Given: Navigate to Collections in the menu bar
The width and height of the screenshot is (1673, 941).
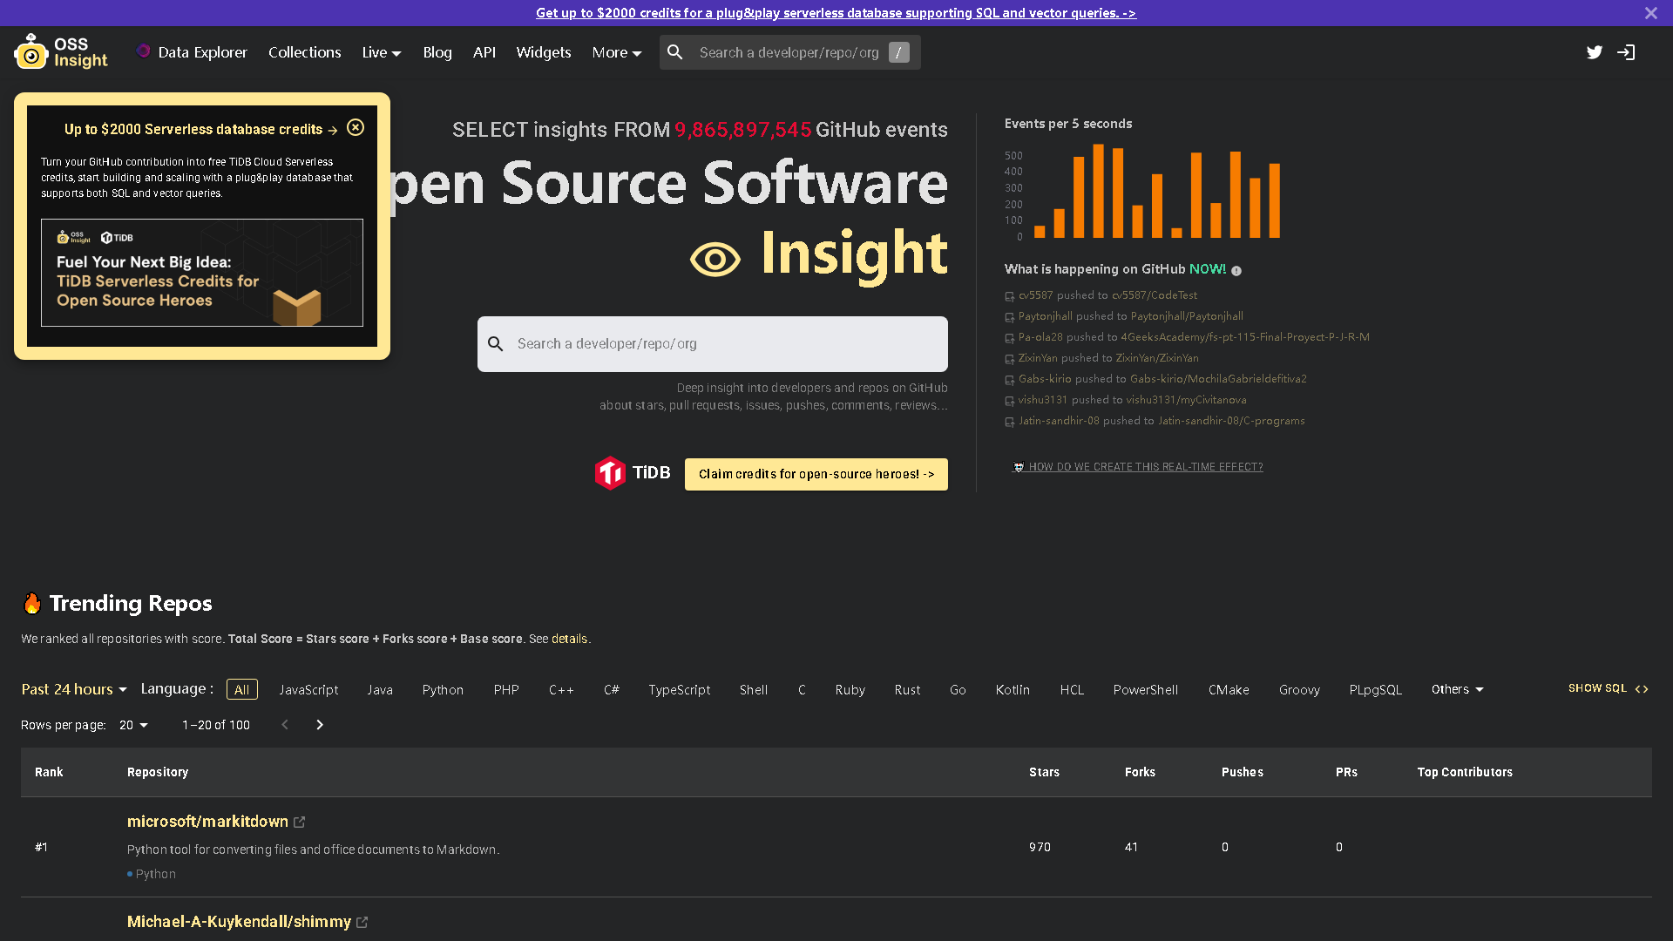Looking at the screenshot, I should click(304, 52).
